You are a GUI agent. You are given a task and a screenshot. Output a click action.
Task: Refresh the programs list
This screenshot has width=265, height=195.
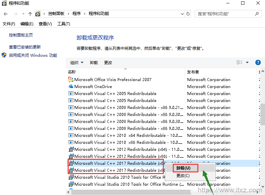click(188, 14)
